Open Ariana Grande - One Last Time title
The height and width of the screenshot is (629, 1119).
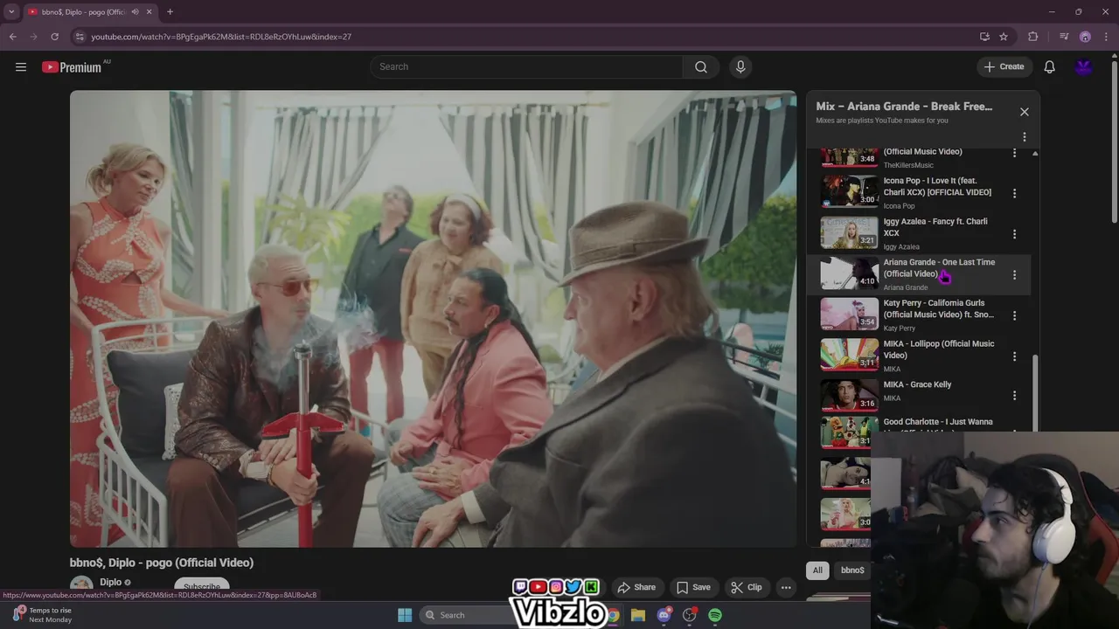[939, 268]
